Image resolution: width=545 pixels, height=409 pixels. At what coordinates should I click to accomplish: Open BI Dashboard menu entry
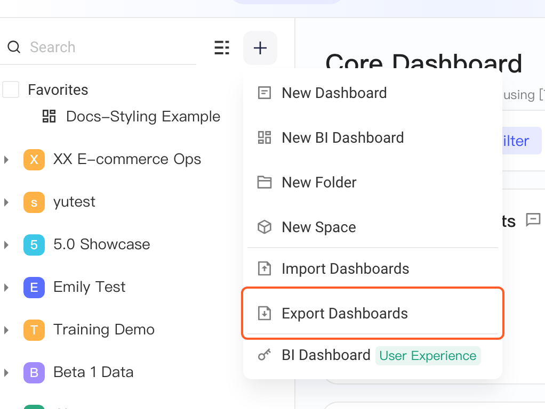373,355
